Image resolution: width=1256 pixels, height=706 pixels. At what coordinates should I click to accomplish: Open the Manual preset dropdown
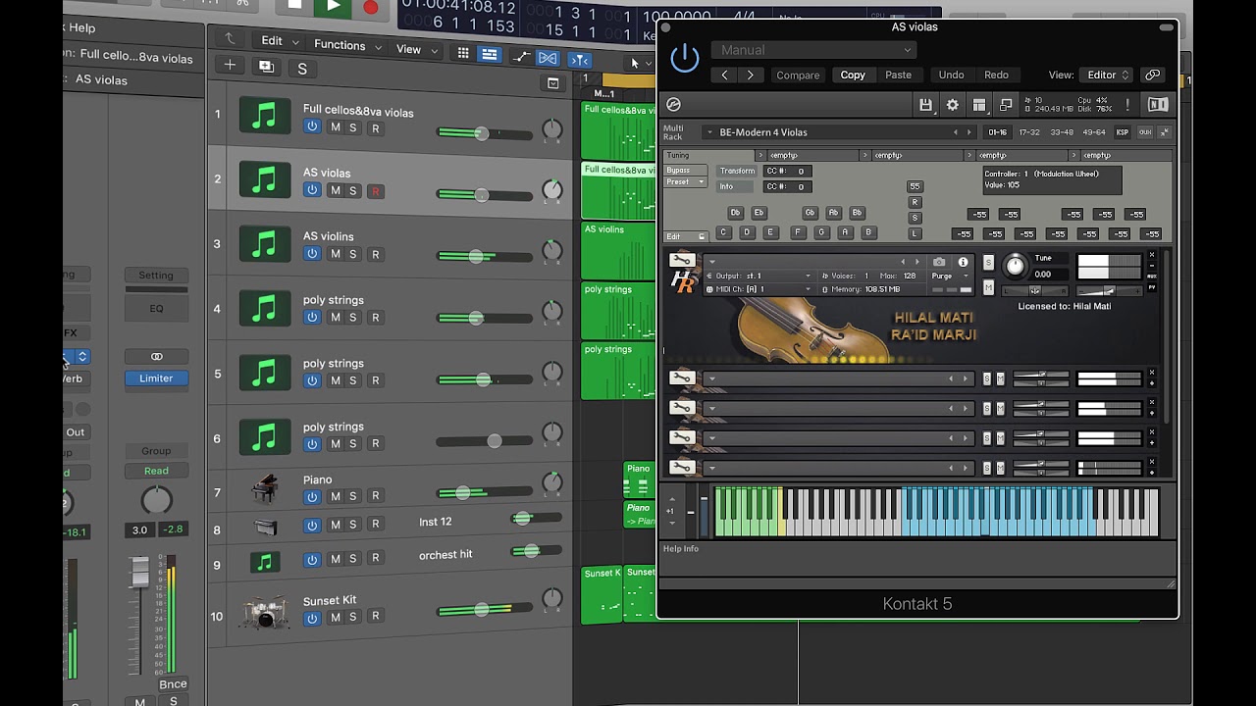[x=813, y=50]
